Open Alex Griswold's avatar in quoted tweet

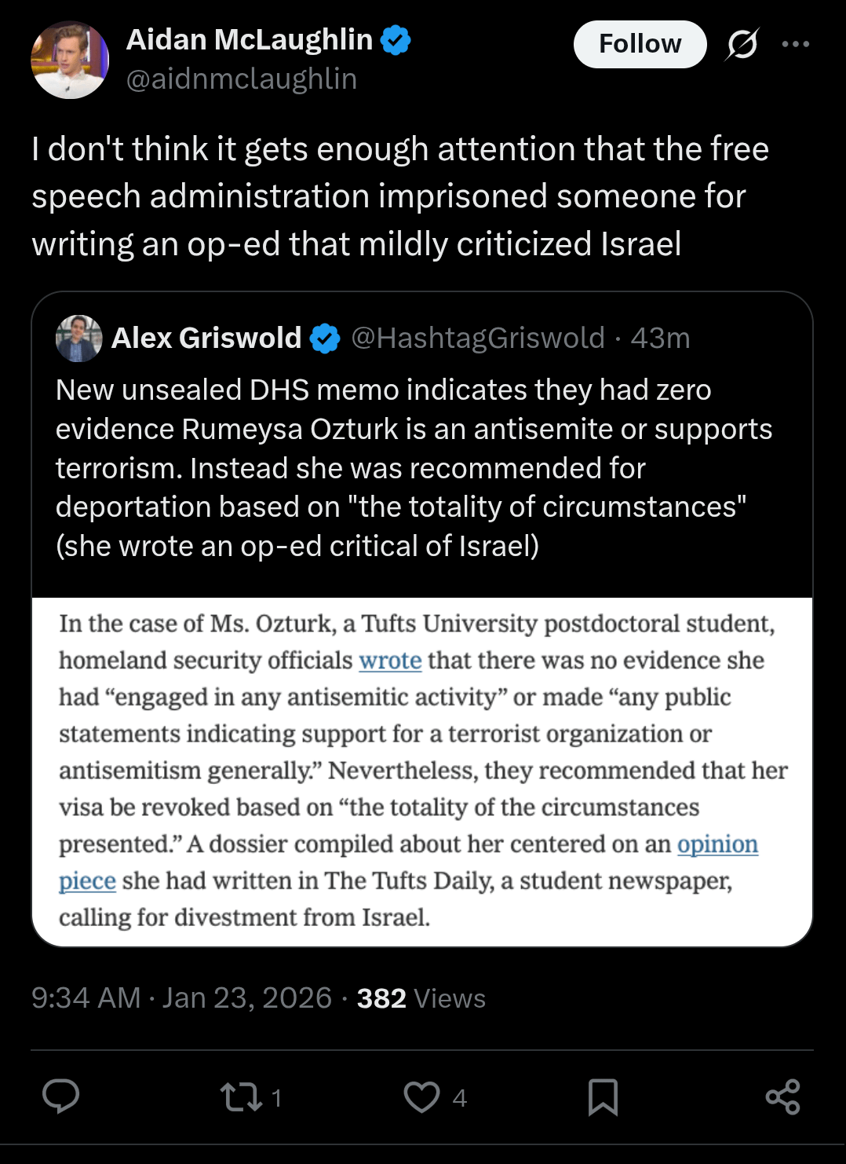(x=78, y=339)
